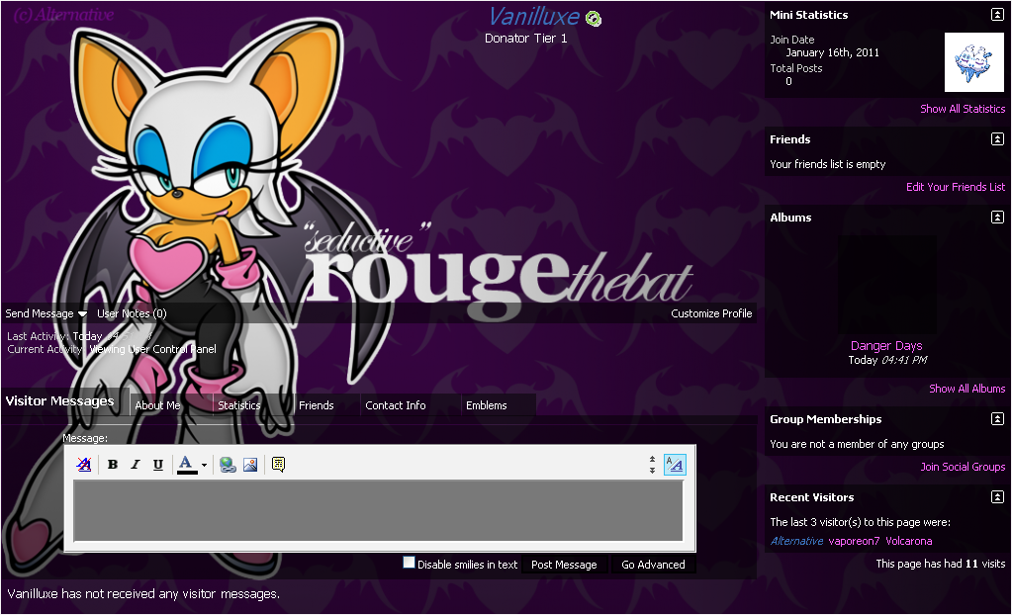This screenshot has height=615, width=1012.
Task: Collapse the Mini Statistics block
Action: [997, 14]
